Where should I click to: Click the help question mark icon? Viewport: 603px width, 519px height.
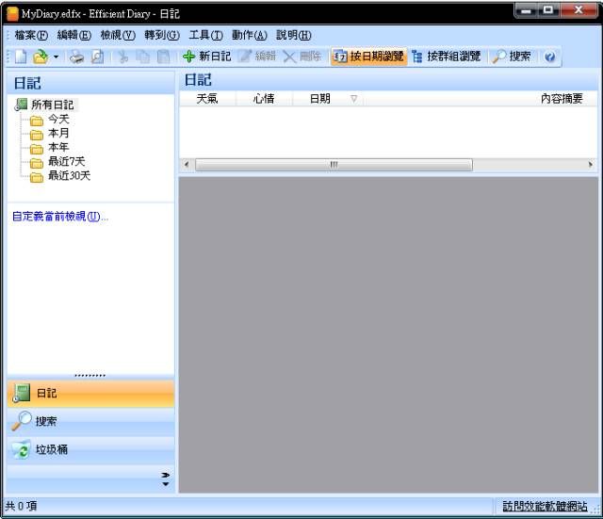(550, 57)
